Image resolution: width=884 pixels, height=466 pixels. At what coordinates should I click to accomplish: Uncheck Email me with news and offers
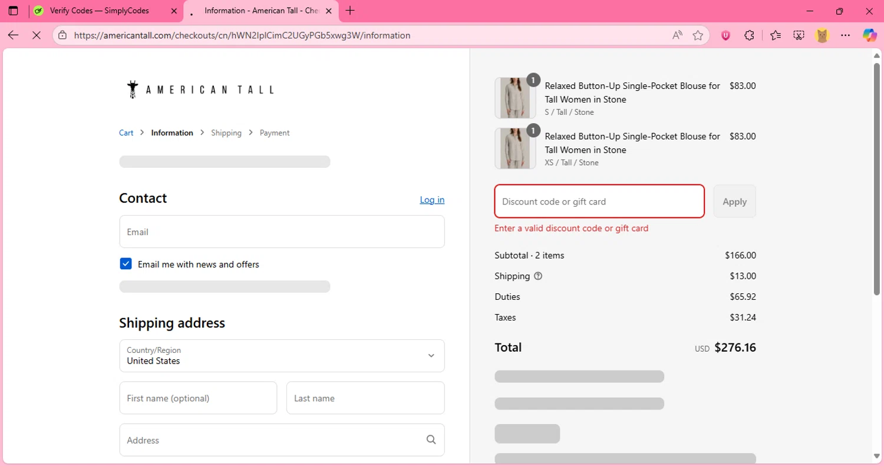[x=126, y=264]
